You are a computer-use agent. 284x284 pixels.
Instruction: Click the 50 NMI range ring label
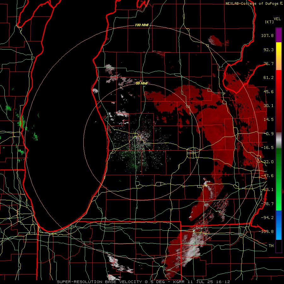[x=142, y=83]
